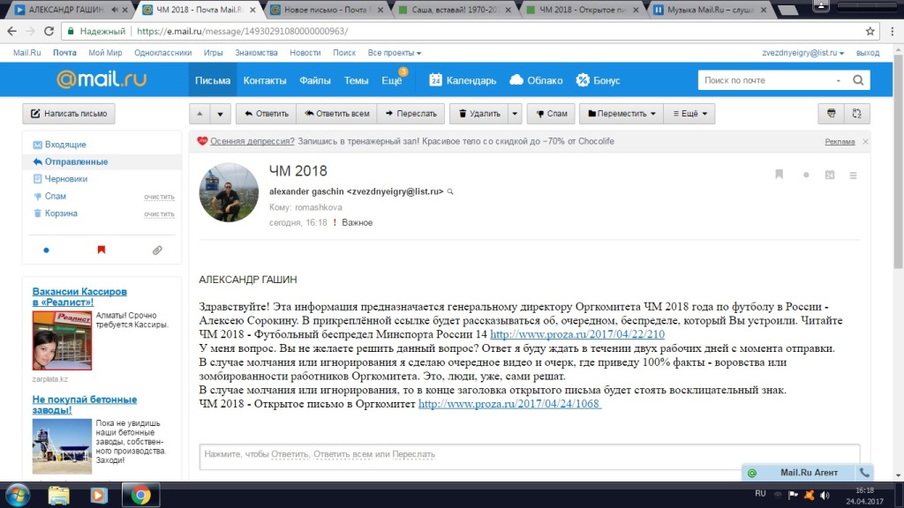Mark message as Спам
Viewport: 904px width, 508px height.
coord(551,114)
